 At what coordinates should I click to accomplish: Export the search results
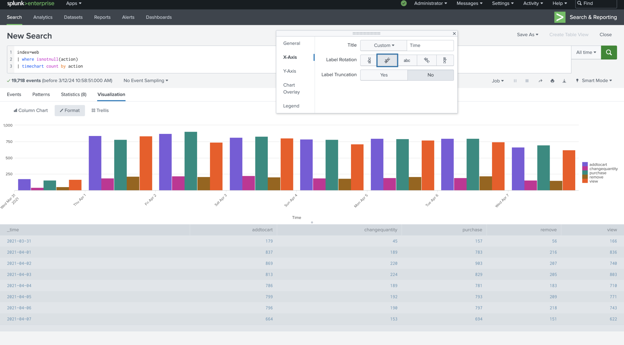pos(564,81)
